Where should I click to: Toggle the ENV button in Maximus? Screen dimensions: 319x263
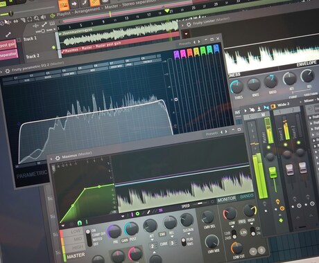(162, 235)
